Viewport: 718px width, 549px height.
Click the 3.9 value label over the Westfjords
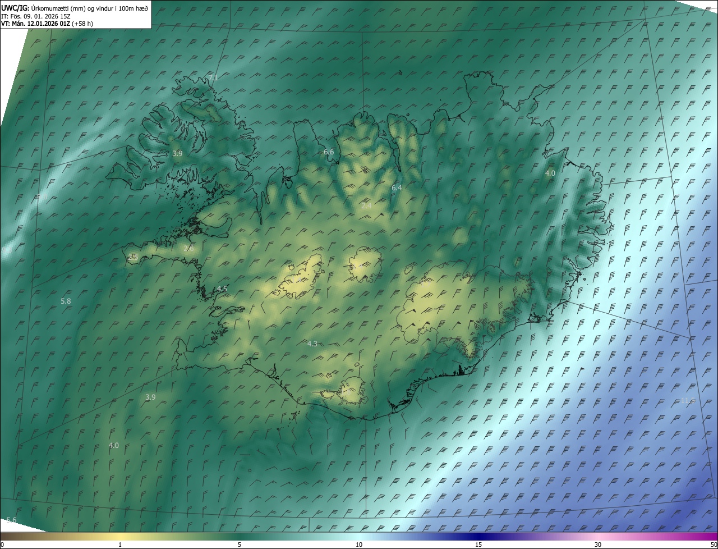[177, 153]
